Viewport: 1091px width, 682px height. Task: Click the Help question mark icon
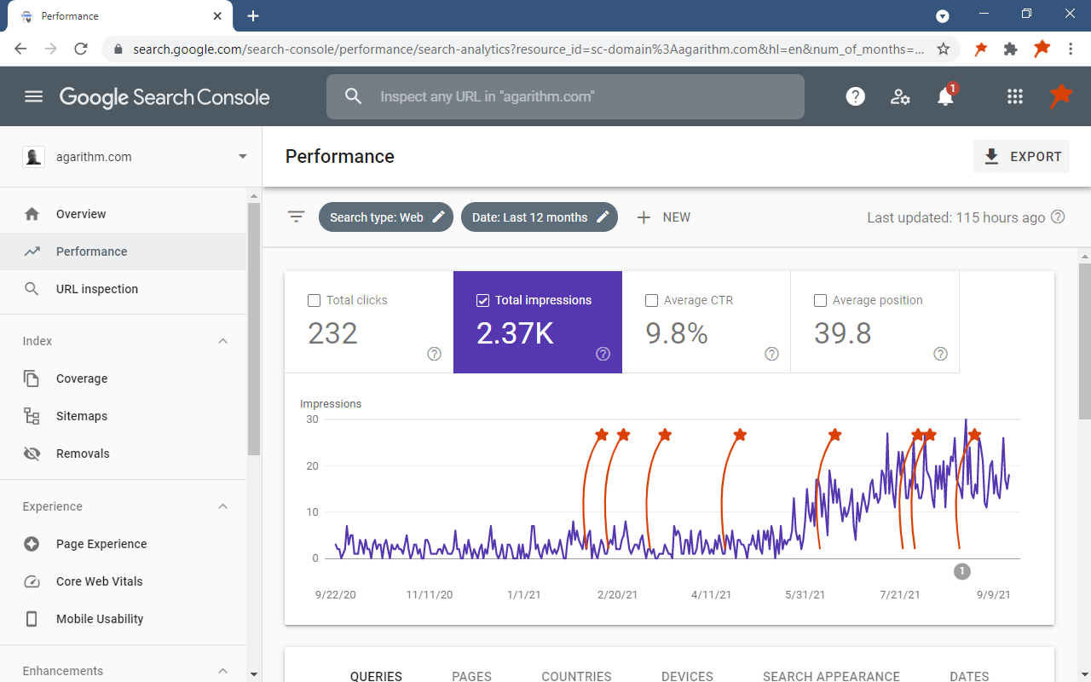pyautogui.click(x=855, y=96)
